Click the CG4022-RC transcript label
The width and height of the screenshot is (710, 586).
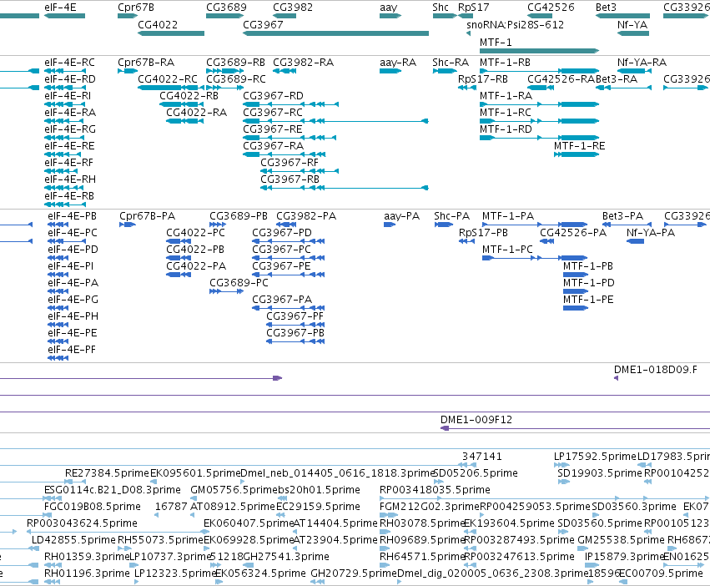tap(168, 78)
